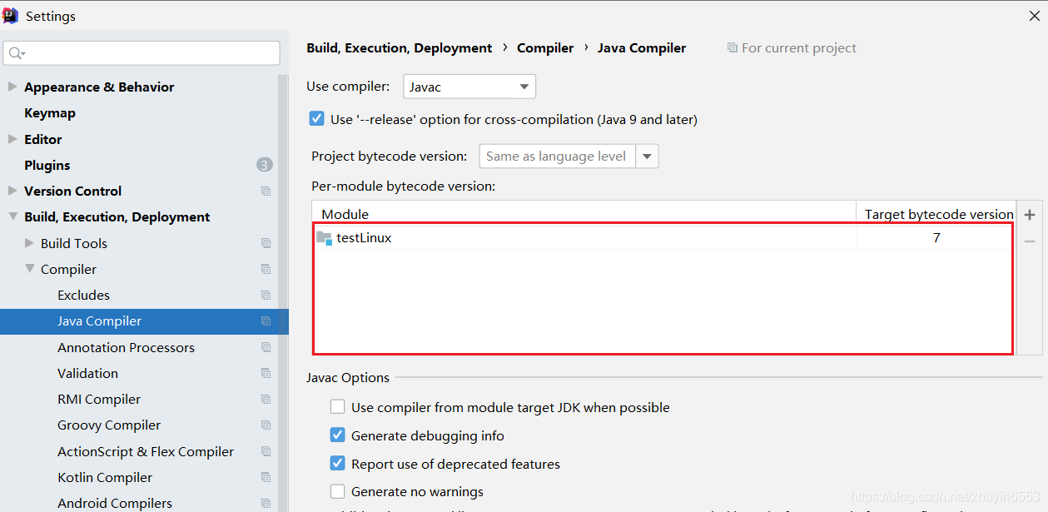Select Annotation Processors settings page
1048x512 pixels.
click(126, 347)
